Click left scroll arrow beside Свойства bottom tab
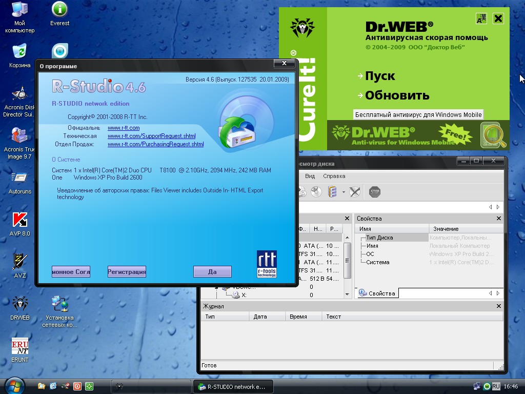The image size is (525, 394). [x=491, y=293]
